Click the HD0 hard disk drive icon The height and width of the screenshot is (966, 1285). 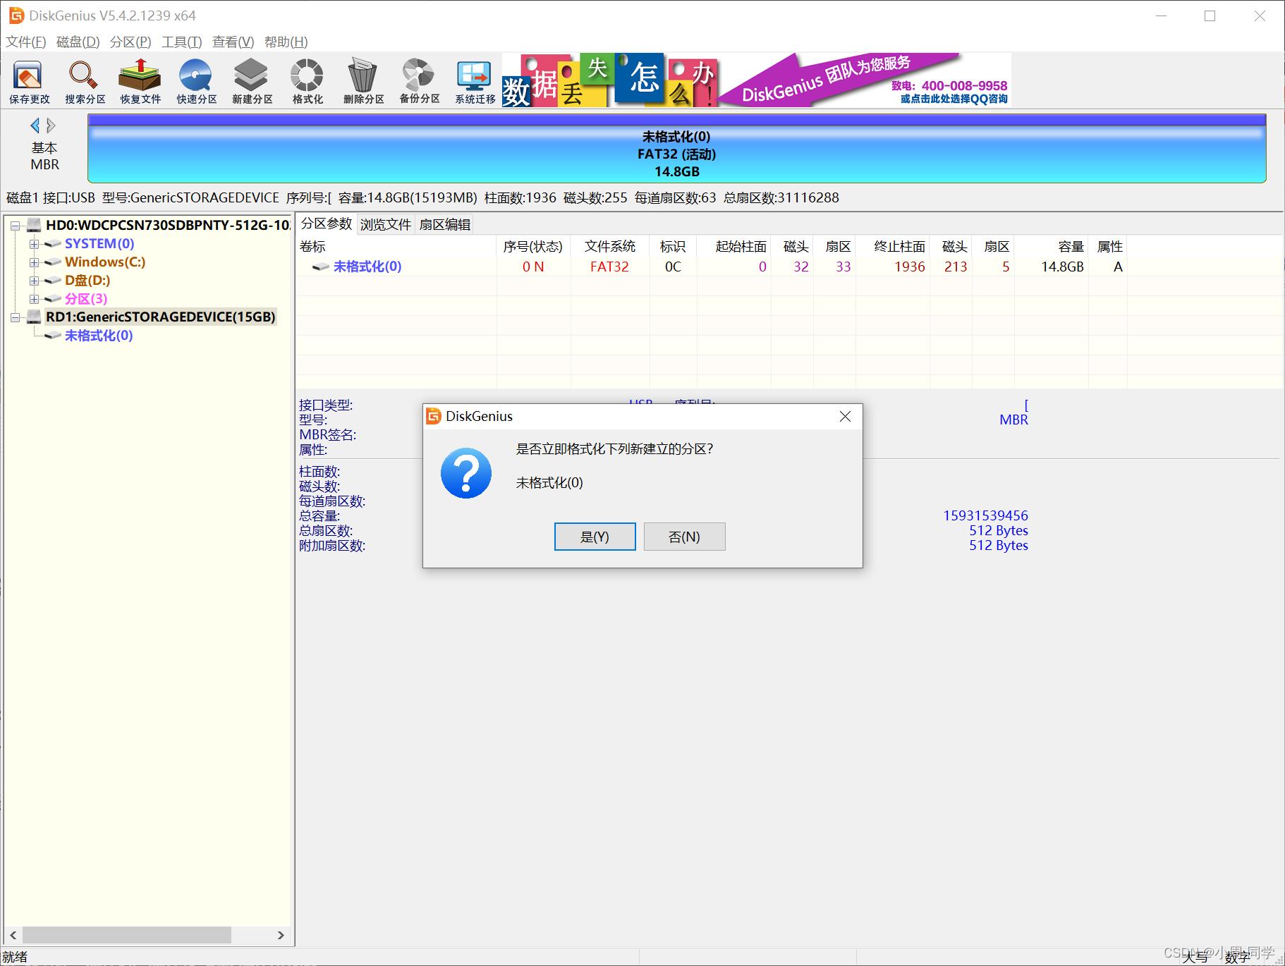click(x=34, y=225)
